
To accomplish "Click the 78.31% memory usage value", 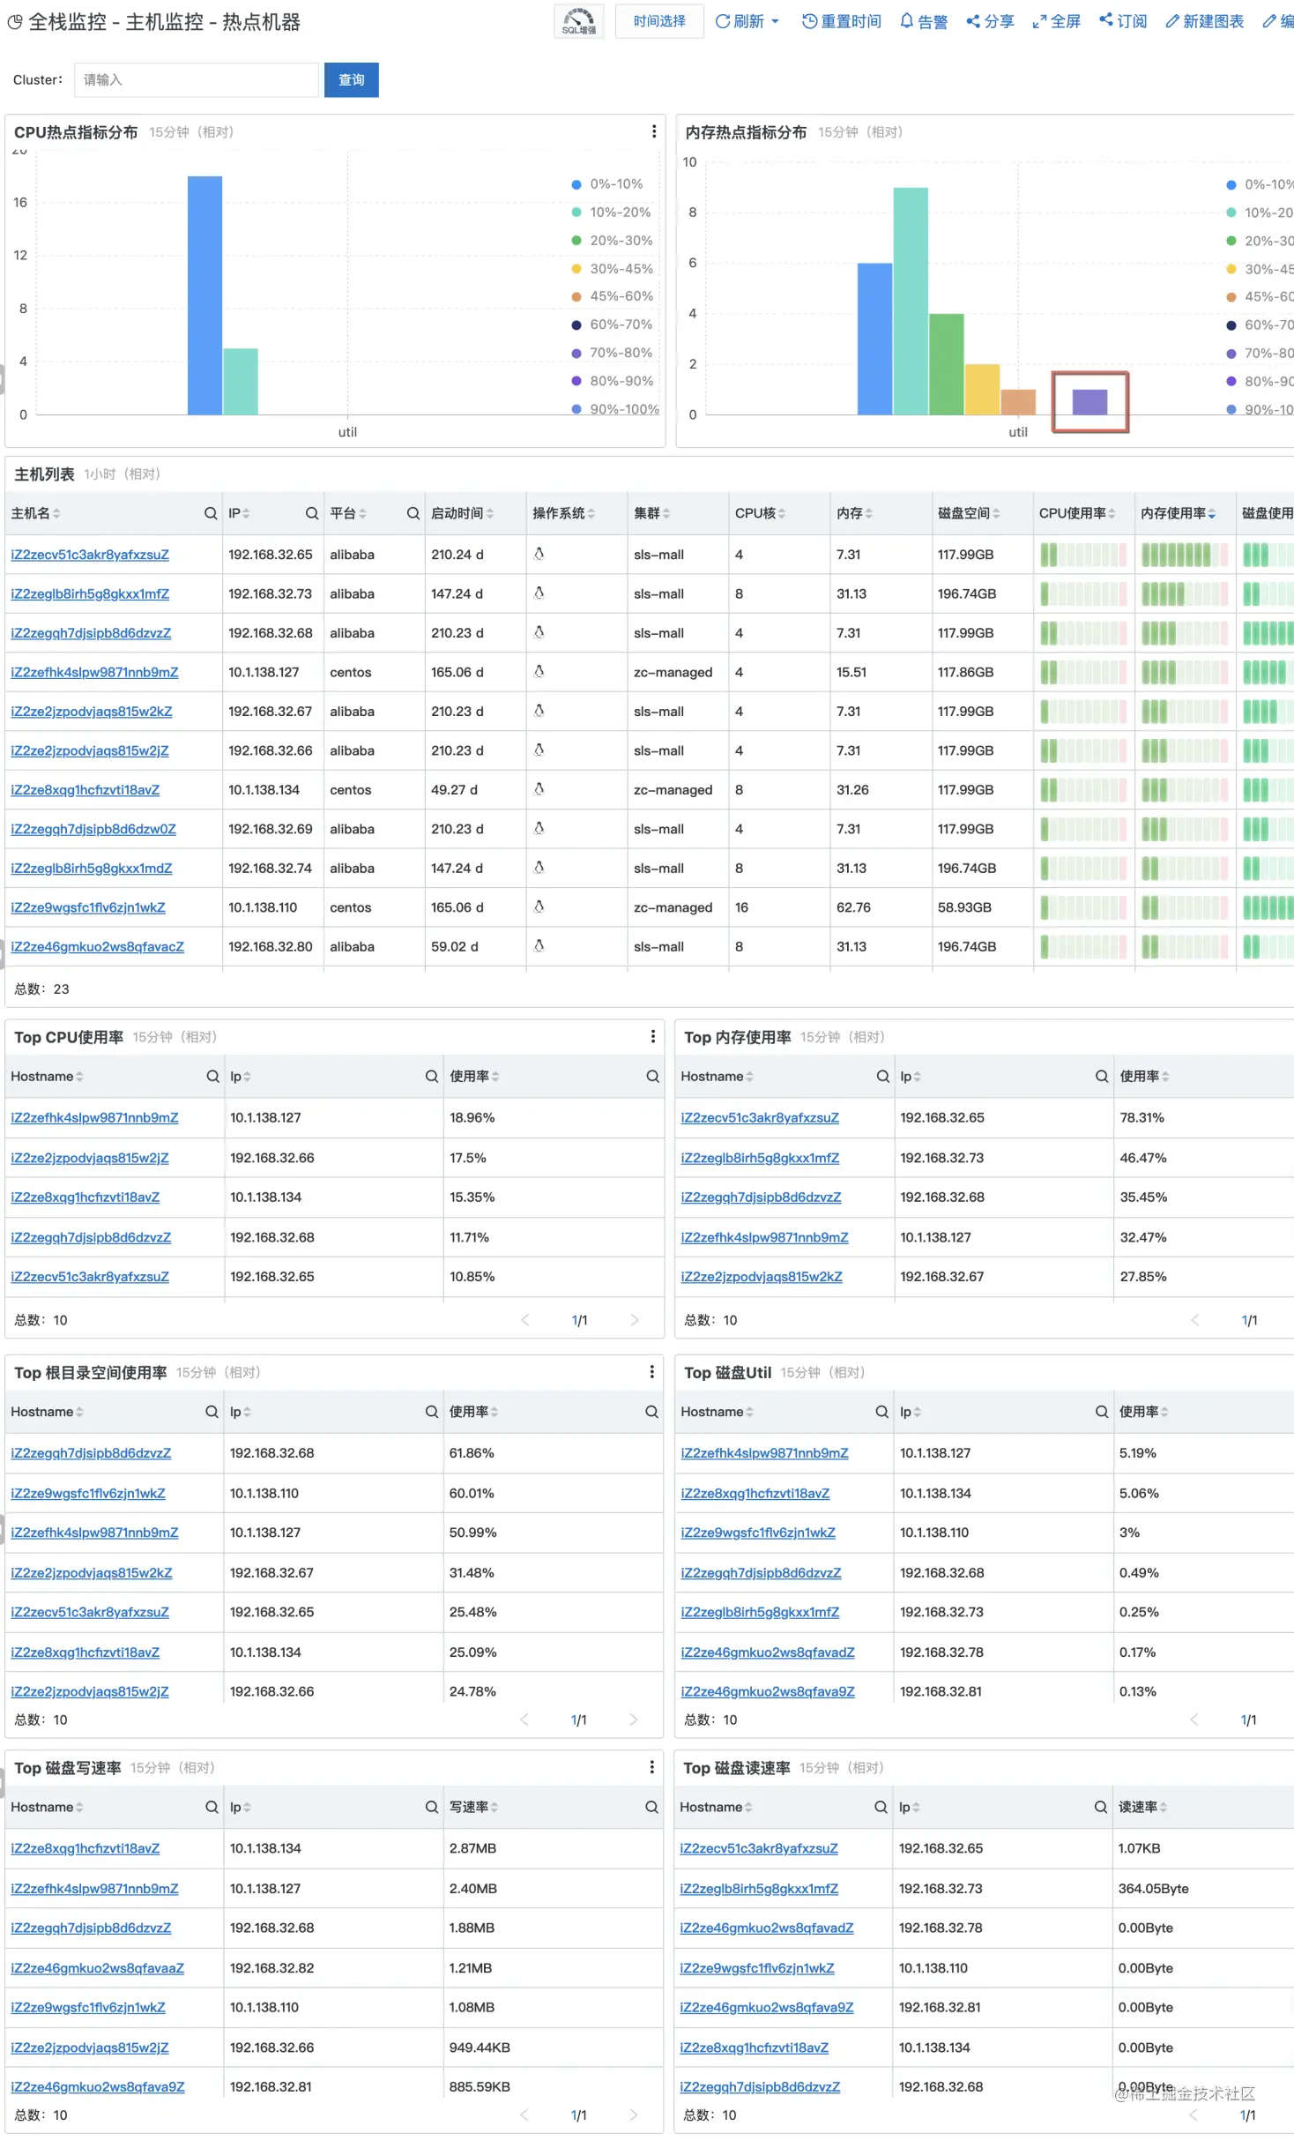I will click(1142, 1117).
